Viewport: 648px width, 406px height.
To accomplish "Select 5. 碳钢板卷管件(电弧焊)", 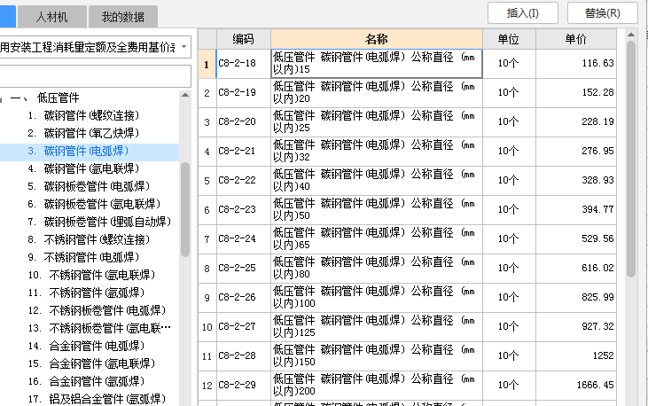I will [90, 186].
